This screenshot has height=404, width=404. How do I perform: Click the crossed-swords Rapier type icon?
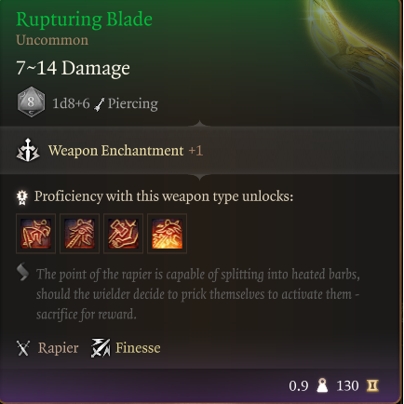click(x=23, y=348)
